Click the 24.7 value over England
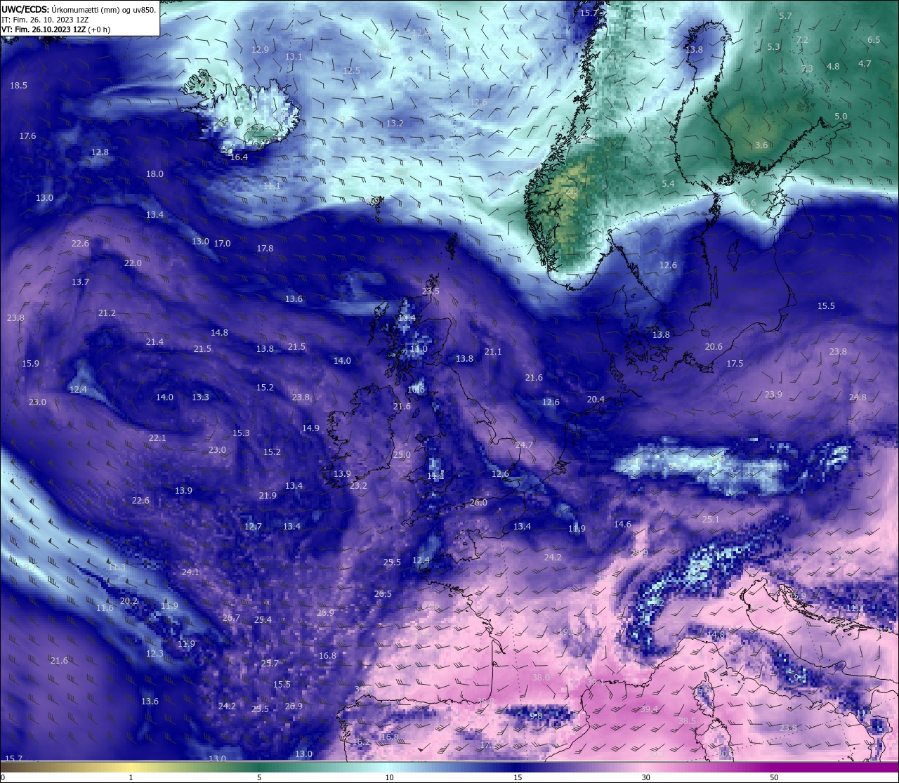Image resolution: width=899 pixels, height=783 pixels. click(x=524, y=445)
